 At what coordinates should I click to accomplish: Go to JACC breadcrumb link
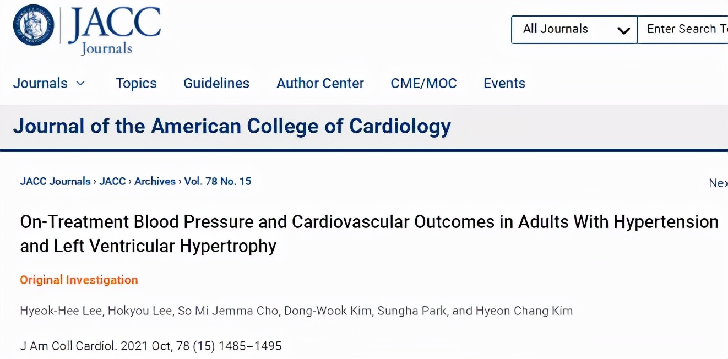(x=112, y=181)
